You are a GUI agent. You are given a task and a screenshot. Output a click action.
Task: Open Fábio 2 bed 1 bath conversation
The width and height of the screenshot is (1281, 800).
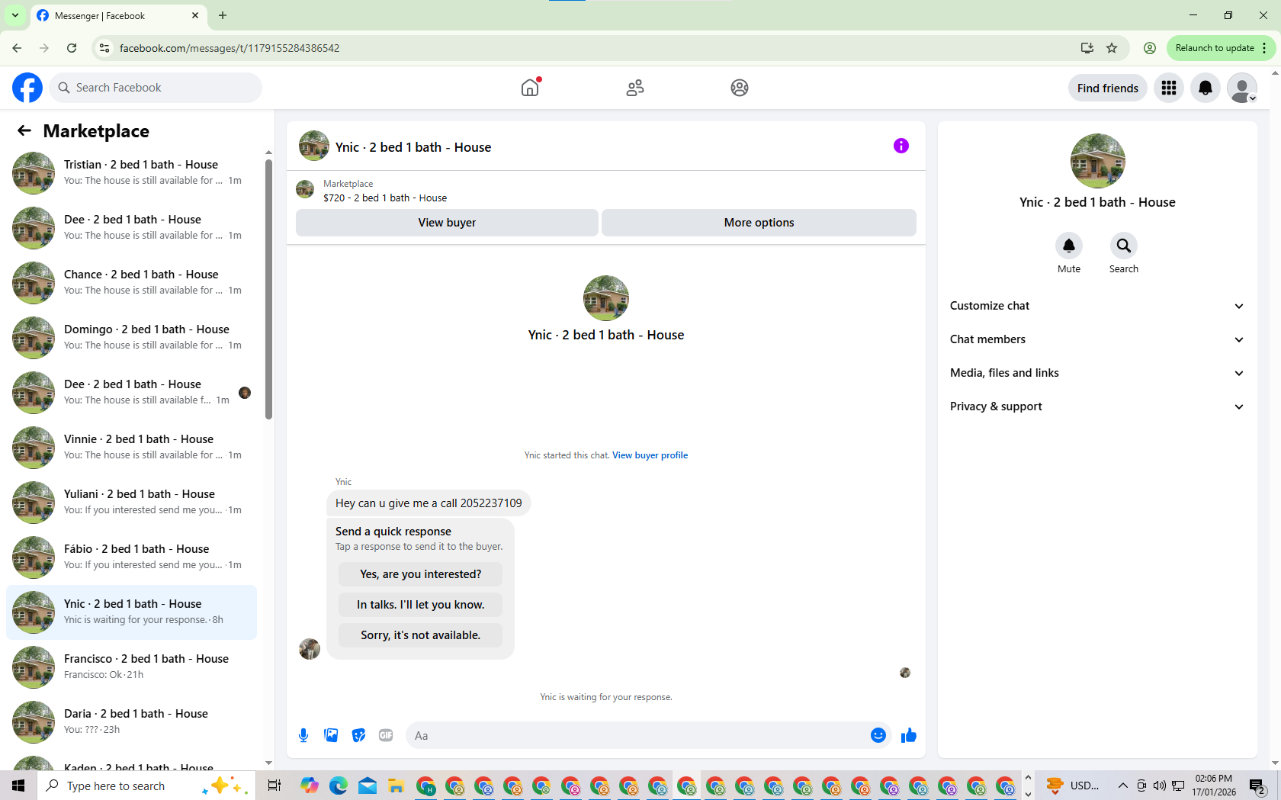(131, 557)
